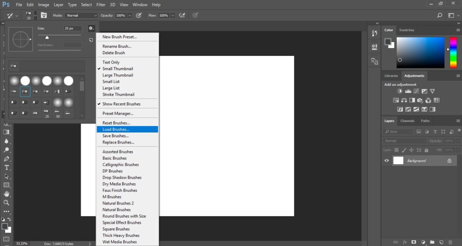Open brush picker gear settings icon

(x=91, y=28)
